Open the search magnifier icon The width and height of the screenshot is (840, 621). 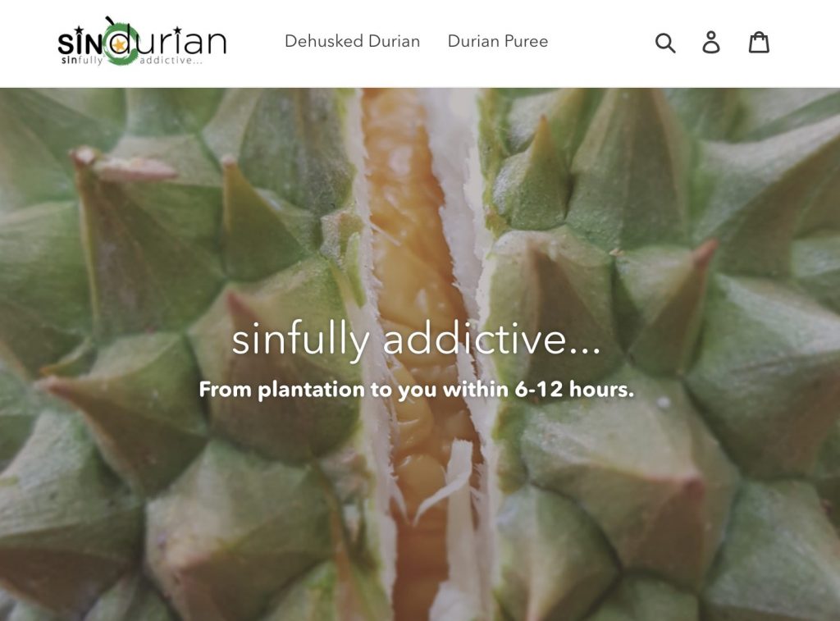pyautogui.click(x=664, y=43)
